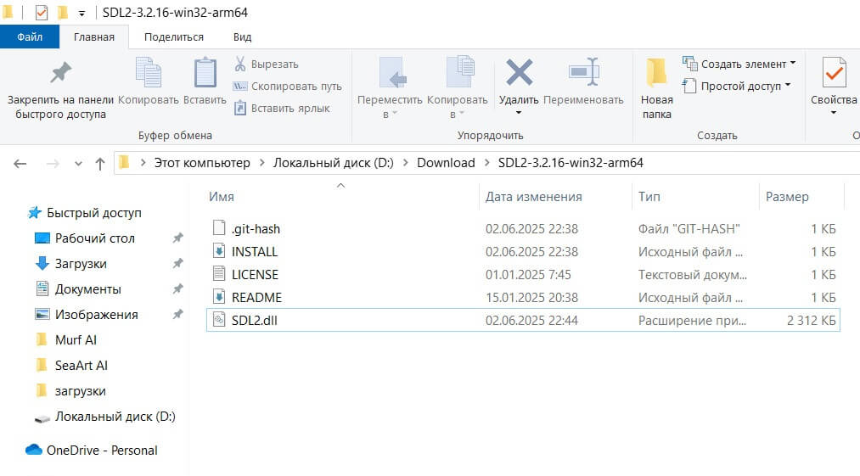
Task: Click Quick Access Toolbar properties checkmark icon
Action: pyautogui.click(x=42, y=12)
